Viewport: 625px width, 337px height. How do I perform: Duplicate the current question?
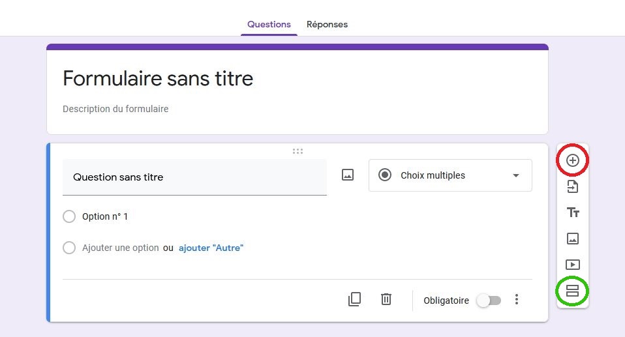354,299
